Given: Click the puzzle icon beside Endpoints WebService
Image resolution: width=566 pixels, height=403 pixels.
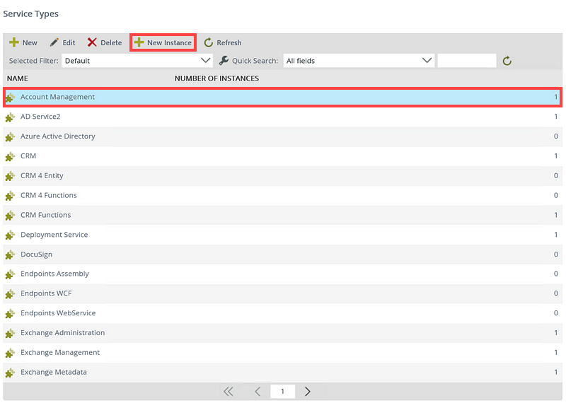Looking at the screenshot, I should 10,314.
